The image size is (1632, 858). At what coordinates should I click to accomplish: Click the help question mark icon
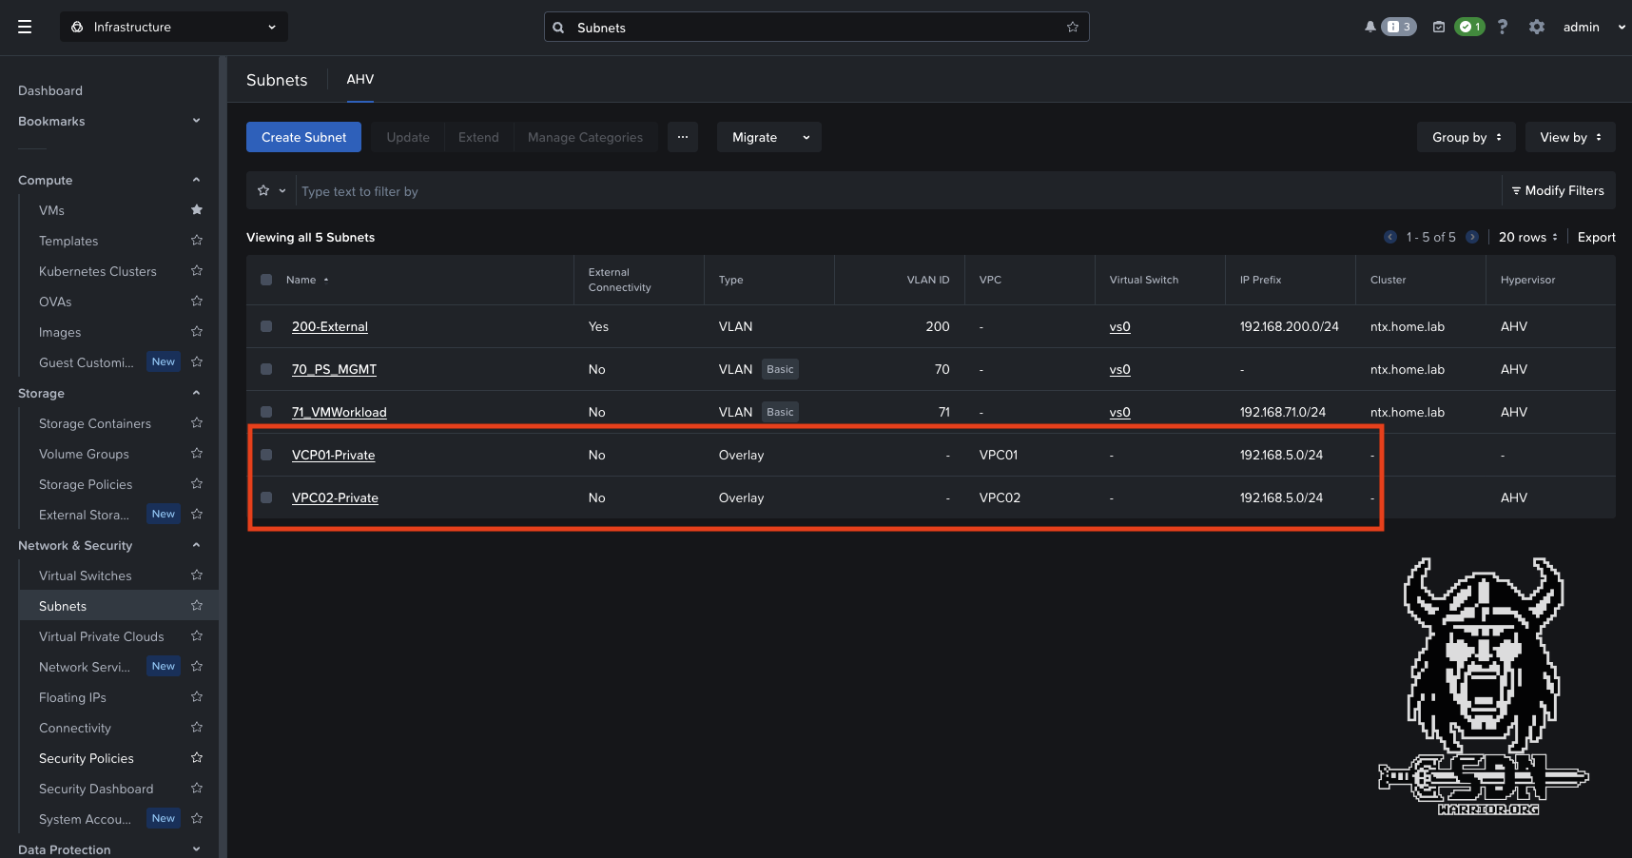pyautogui.click(x=1503, y=27)
